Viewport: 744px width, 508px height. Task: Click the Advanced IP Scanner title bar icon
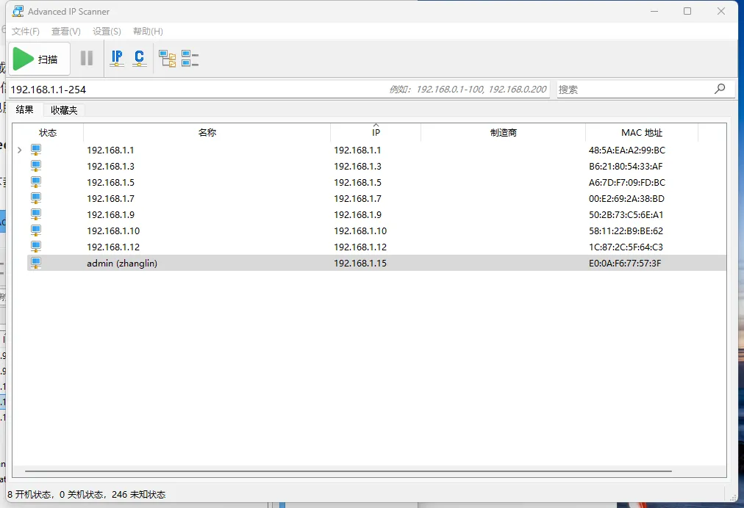coord(18,11)
